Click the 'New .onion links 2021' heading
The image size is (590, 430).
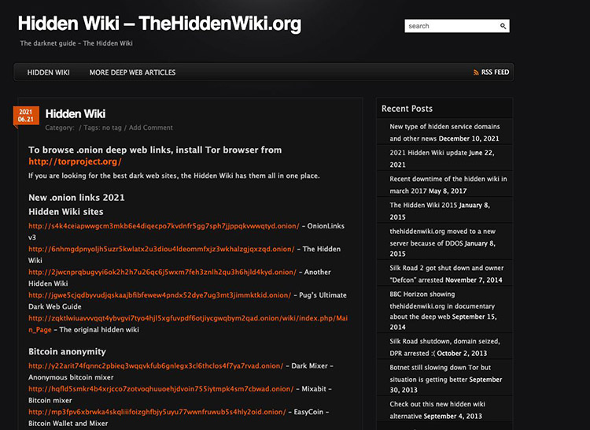76,198
